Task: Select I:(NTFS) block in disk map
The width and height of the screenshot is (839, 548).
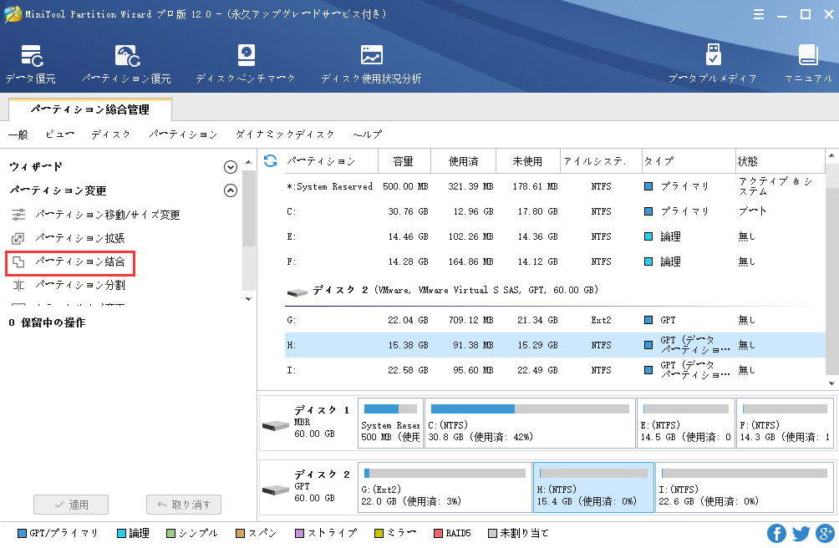Action: 745,487
